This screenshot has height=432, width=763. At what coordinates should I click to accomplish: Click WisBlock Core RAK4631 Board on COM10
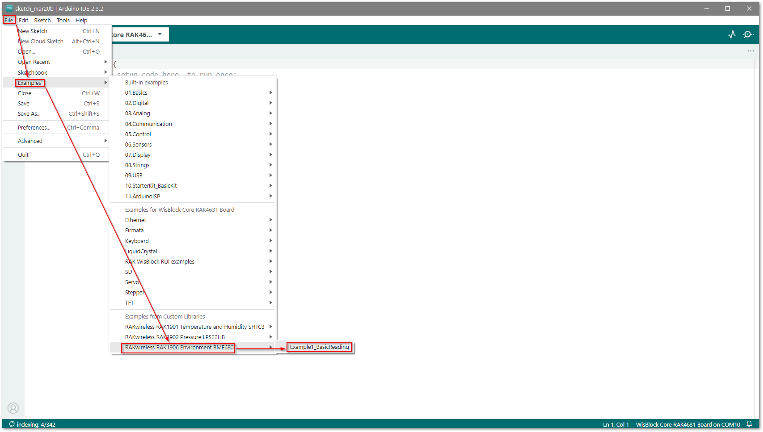point(688,424)
